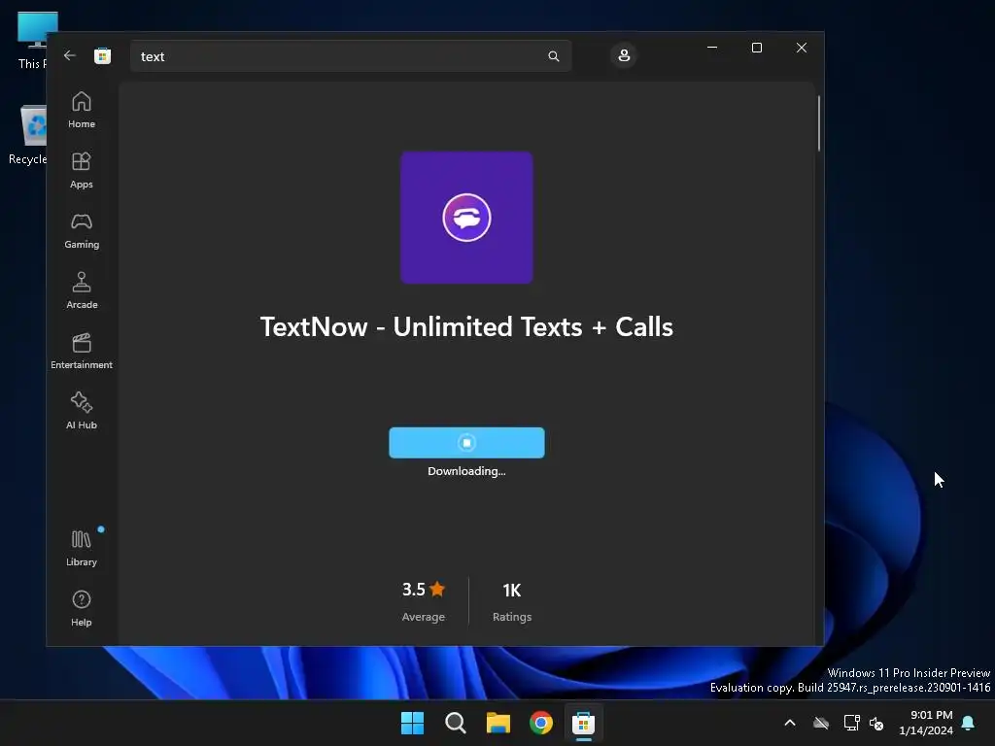Click the network display tray icon

point(851,723)
